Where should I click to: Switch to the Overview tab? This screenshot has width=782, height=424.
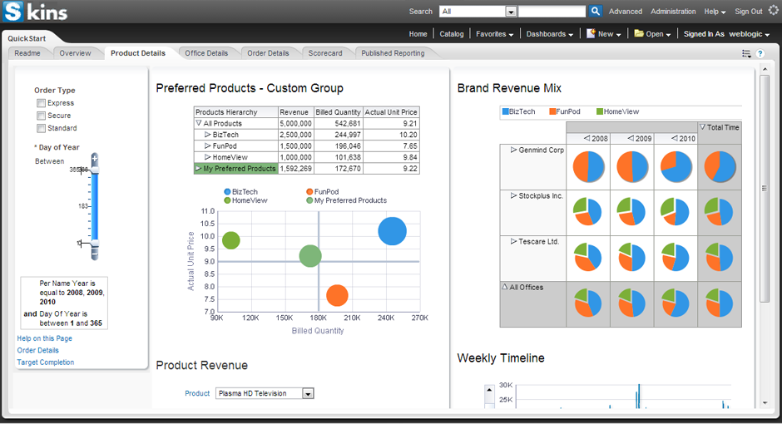click(x=76, y=53)
